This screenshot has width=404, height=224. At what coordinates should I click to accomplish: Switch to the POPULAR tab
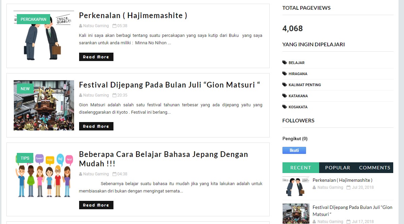pos(337,167)
